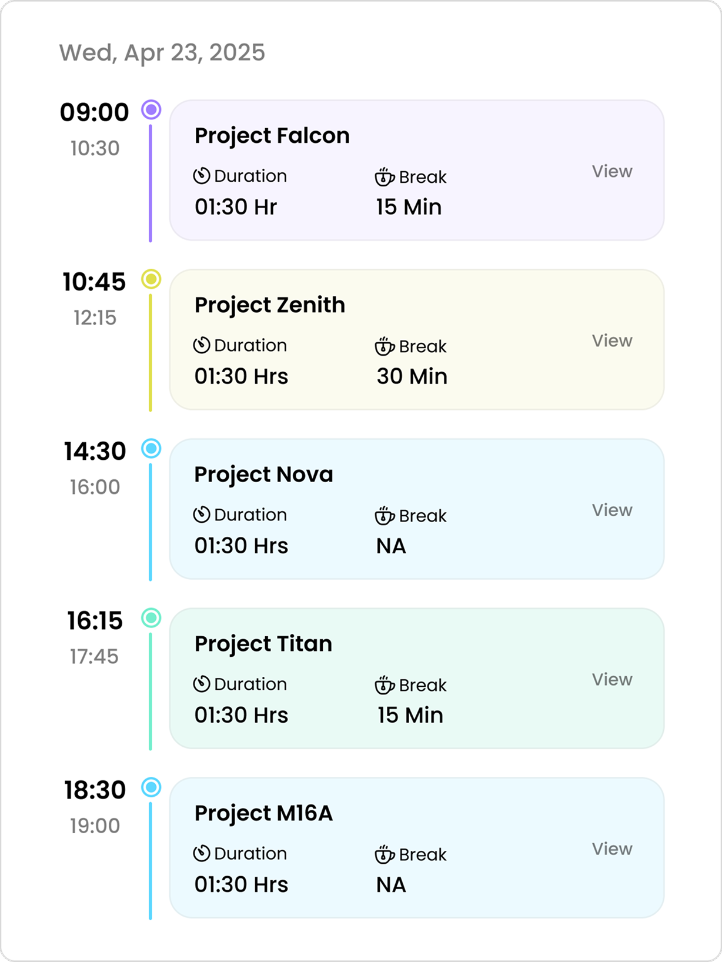The height and width of the screenshot is (962, 722).
Task: Select the green 16:15 timeline marker
Action: point(151,617)
